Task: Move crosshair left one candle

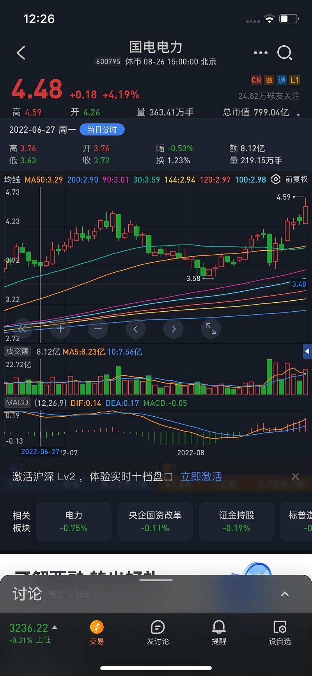Action: pyautogui.click(x=135, y=329)
